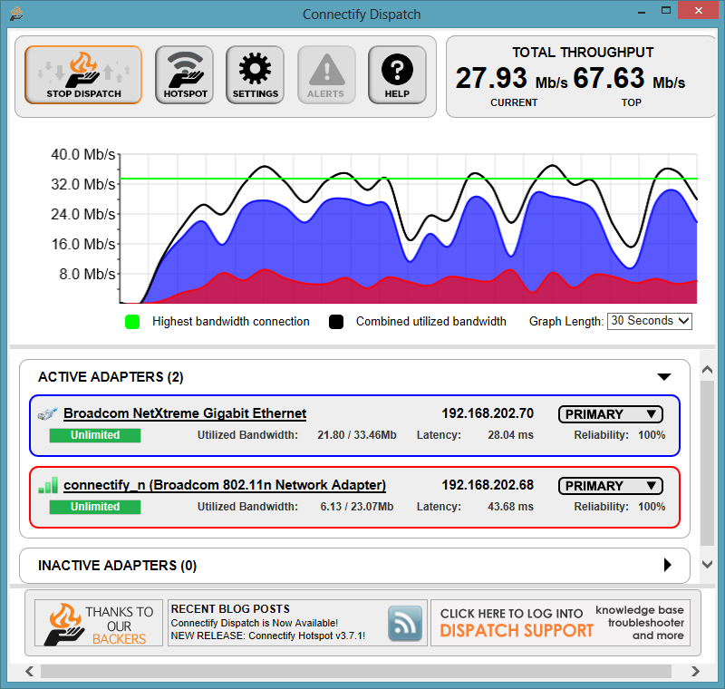Click horizontal scrollbar left arrow
Screen dimensions: 725x689
(30, 671)
